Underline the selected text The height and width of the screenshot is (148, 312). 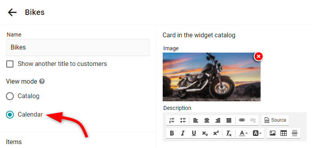[x=194, y=133]
